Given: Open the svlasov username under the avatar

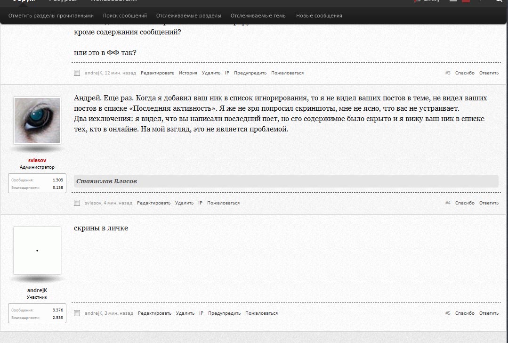Looking at the screenshot, I should coord(37,160).
